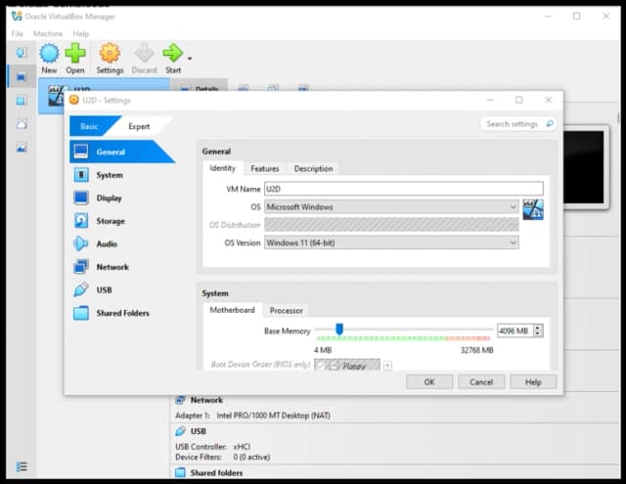Click the VM Name text field
626x484 pixels.
click(404, 189)
